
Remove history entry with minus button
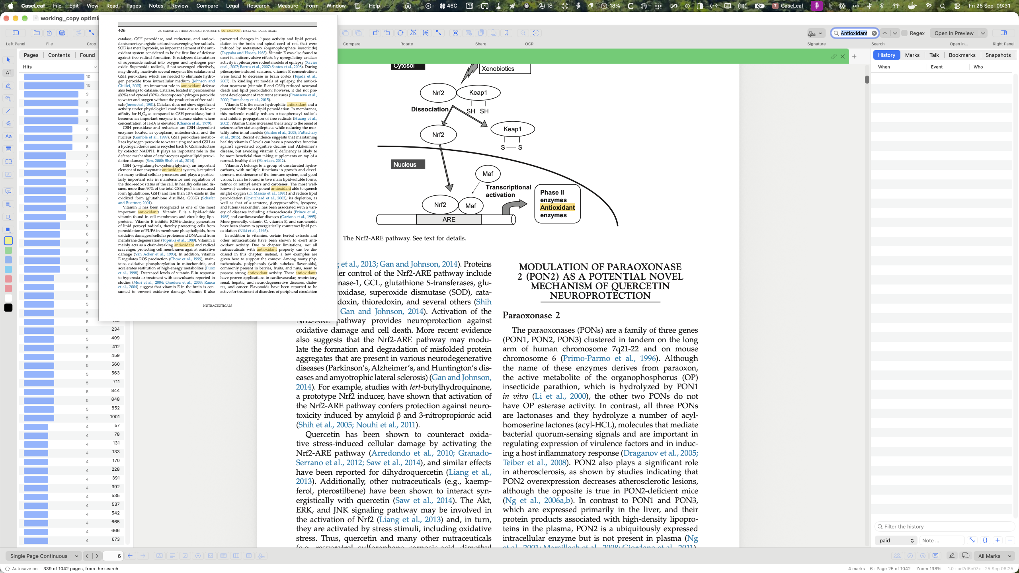tap(1009, 540)
